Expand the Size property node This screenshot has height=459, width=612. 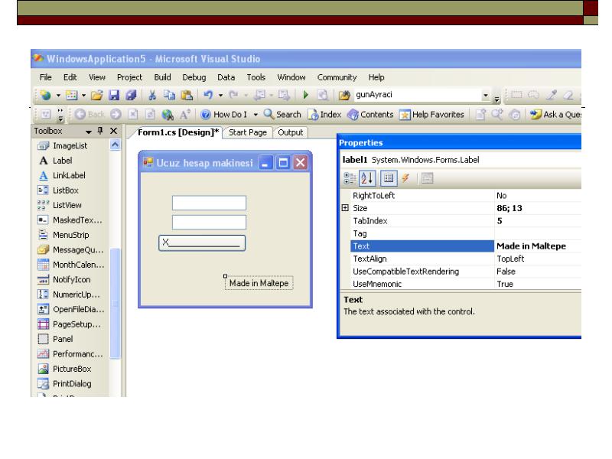[345, 207]
